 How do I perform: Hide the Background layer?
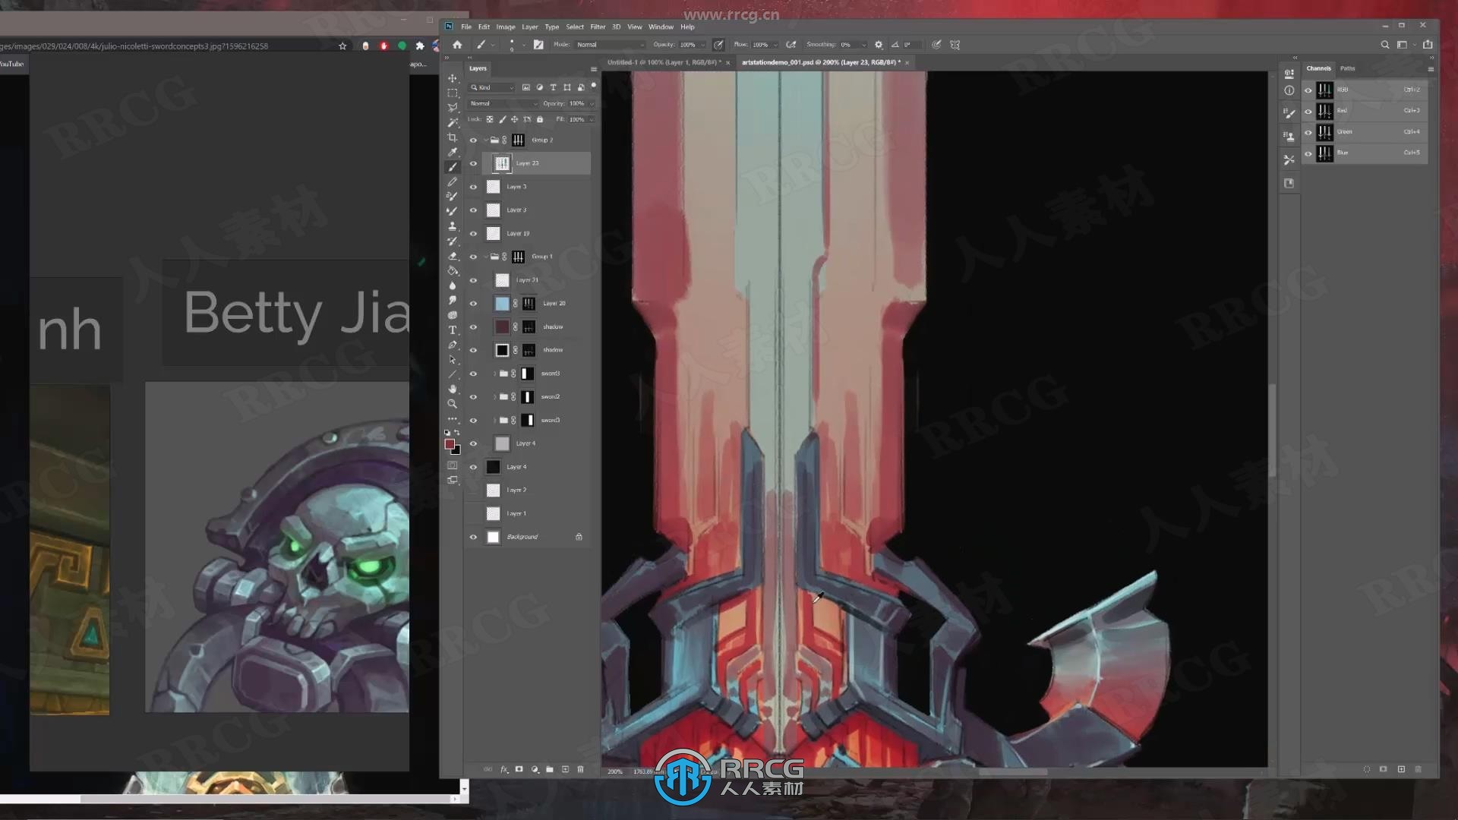473,538
